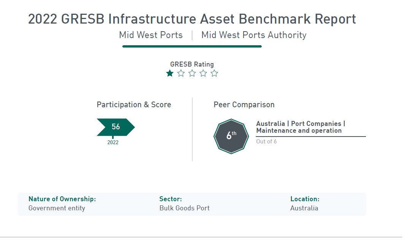Click the second empty rating star
The width and height of the screenshot is (407, 240).
(x=181, y=73)
